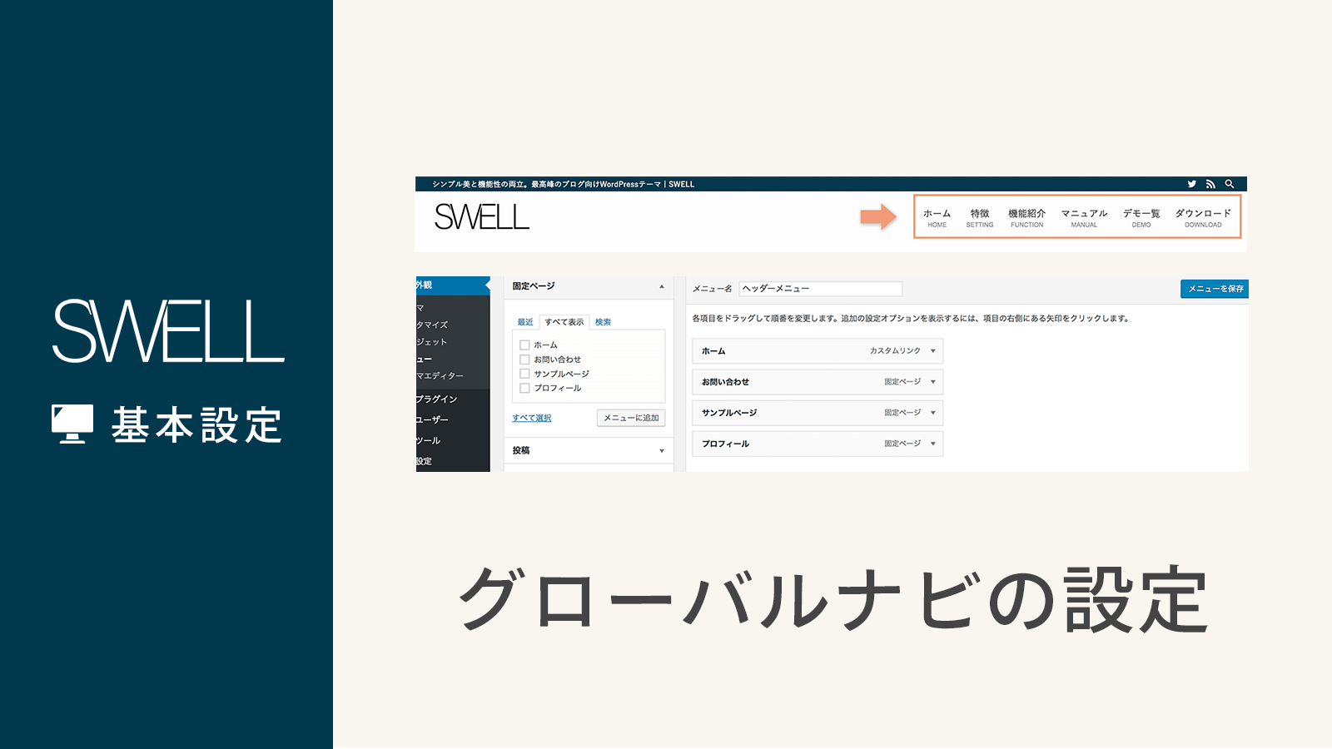Tick the お問い合わせ page checkbox
1332x749 pixels.
(524, 360)
